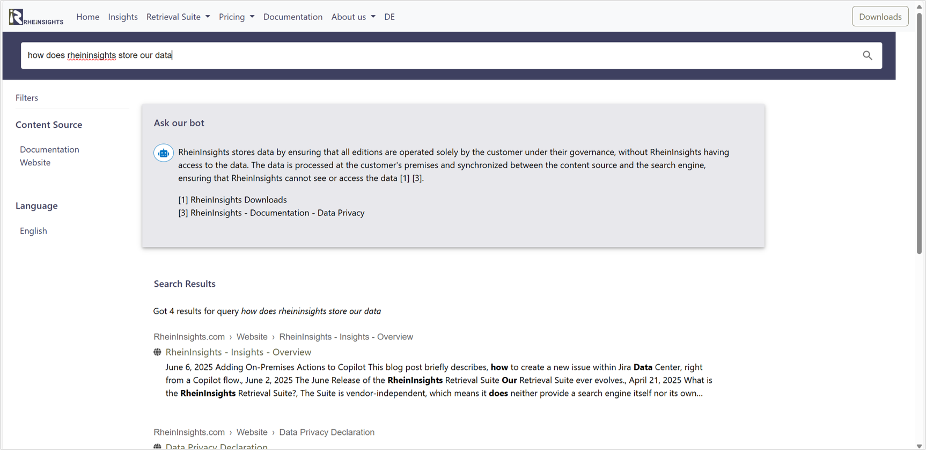
Task: Click into the search query field
Action: point(429,55)
